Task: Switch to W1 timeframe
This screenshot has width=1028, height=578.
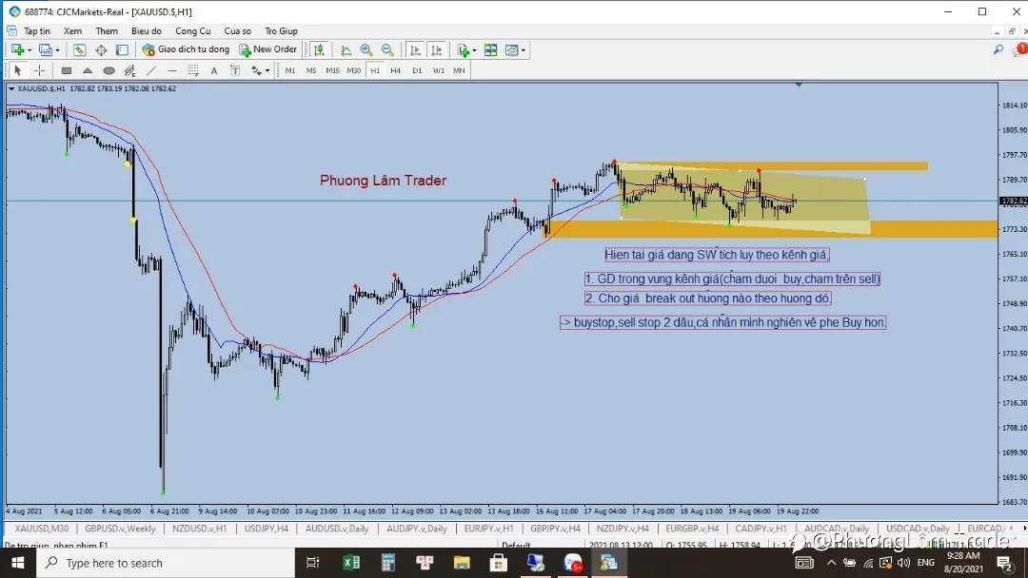Action: click(x=438, y=70)
